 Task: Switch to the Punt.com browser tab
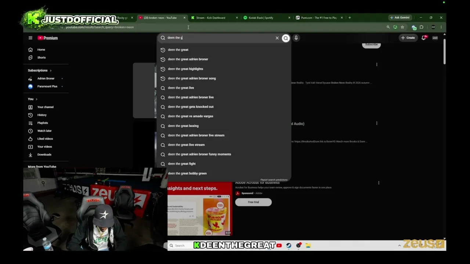point(319,18)
